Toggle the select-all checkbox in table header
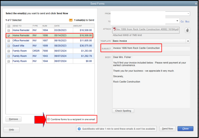The height and width of the screenshot is (138, 199). 9,26
